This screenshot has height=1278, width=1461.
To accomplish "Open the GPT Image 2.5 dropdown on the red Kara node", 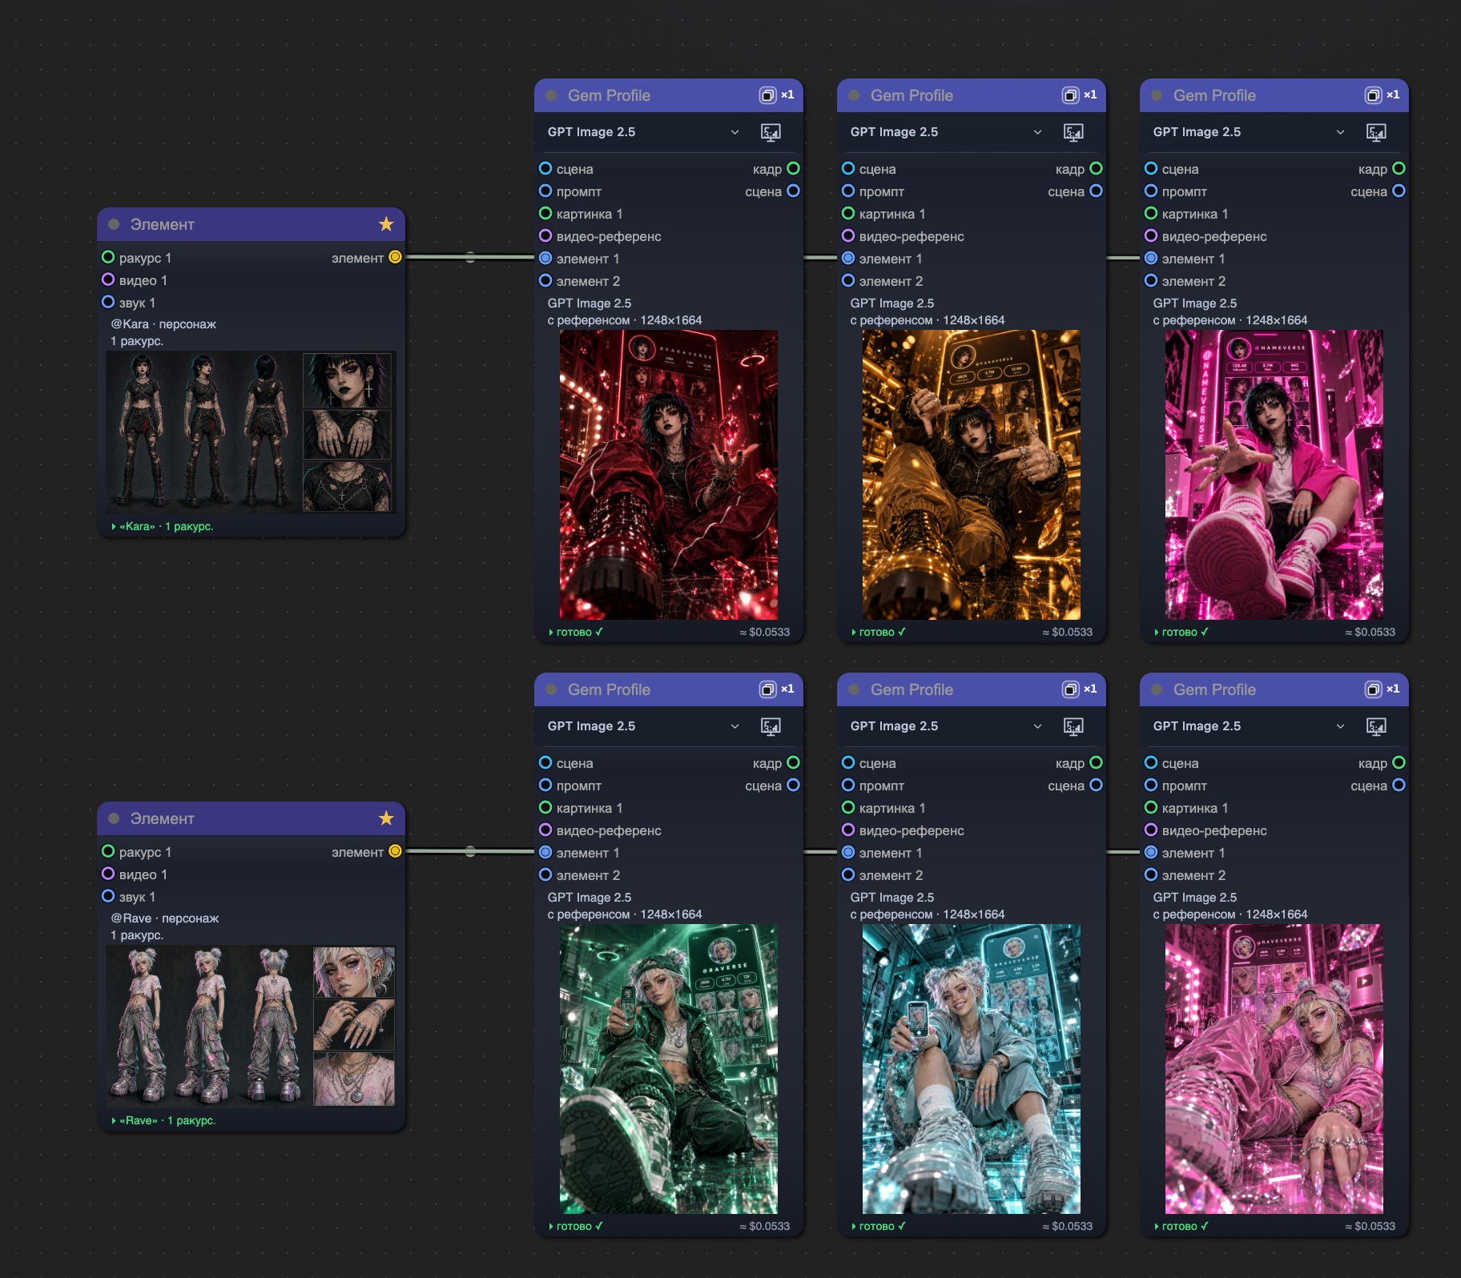I will tap(643, 132).
